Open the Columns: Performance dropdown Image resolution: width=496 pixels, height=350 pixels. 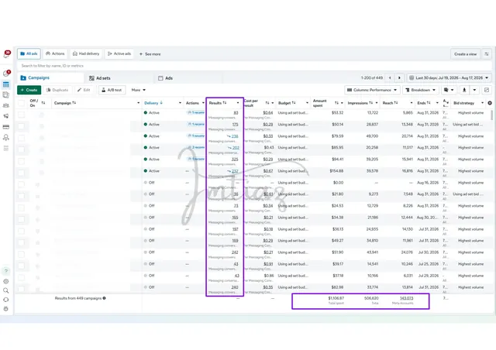(x=372, y=90)
